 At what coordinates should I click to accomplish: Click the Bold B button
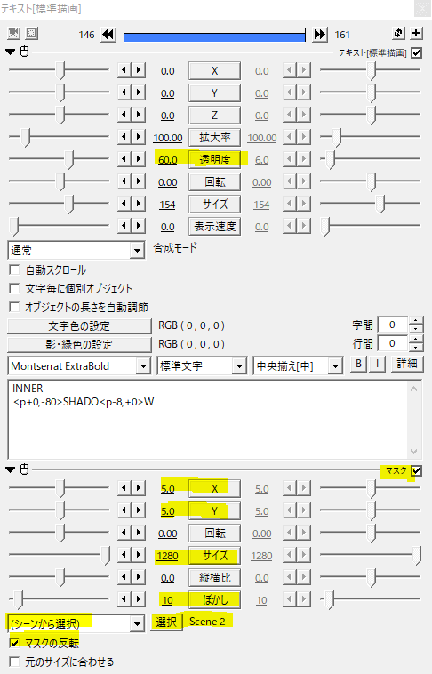click(358, 364)
